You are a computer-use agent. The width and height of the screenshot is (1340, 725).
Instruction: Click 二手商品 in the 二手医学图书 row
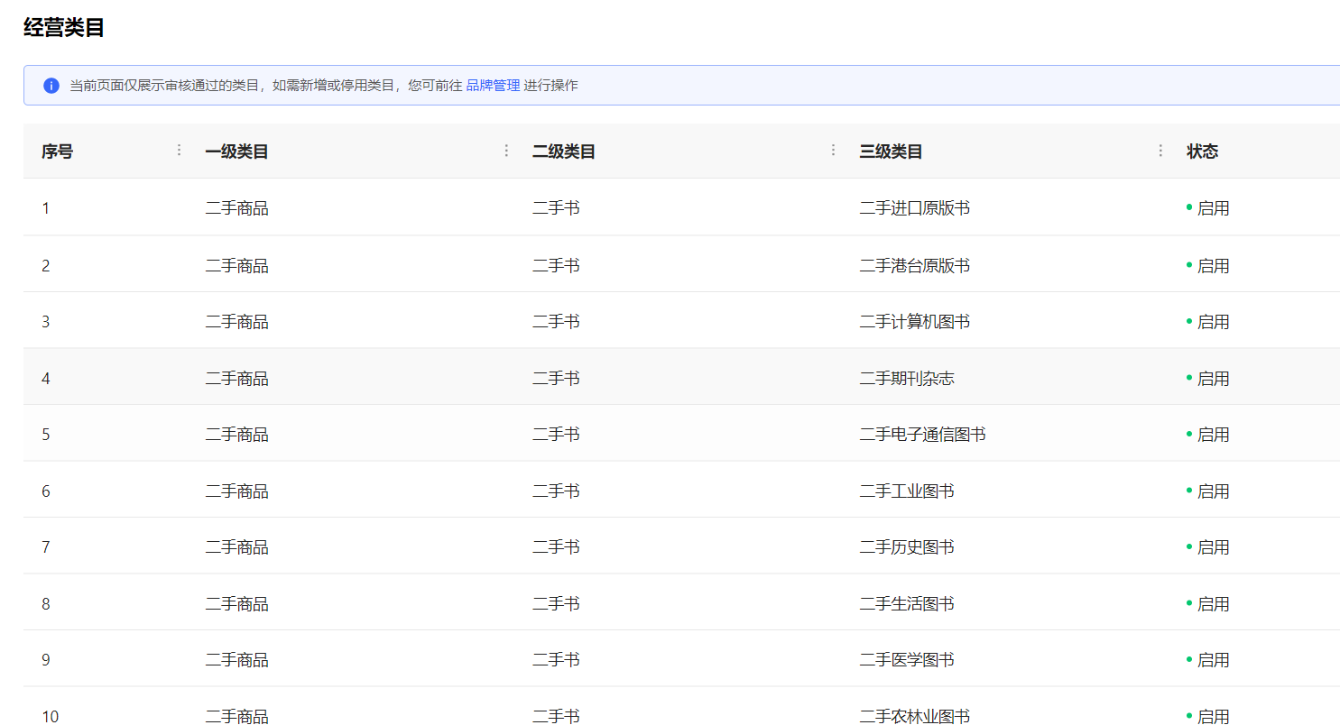[236, 660]
